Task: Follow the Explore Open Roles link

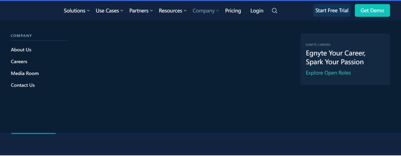Action: pos(329,73)
